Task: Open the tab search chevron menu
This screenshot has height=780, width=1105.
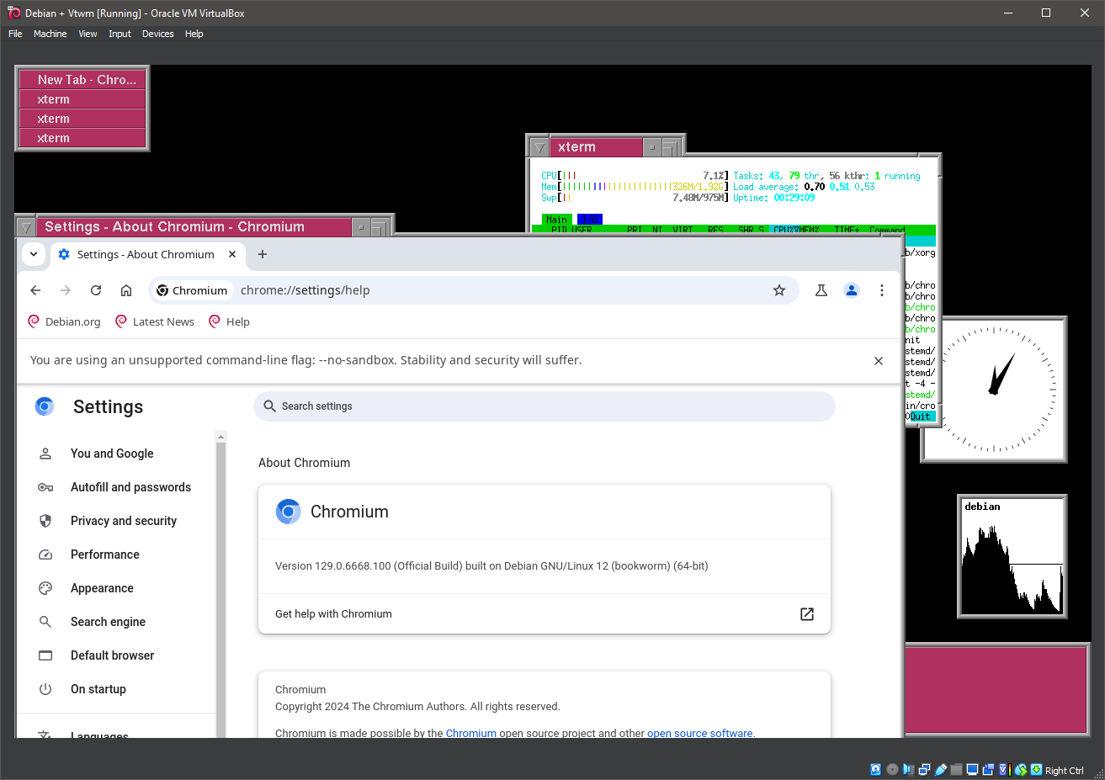Action: (x=34, y=254)
